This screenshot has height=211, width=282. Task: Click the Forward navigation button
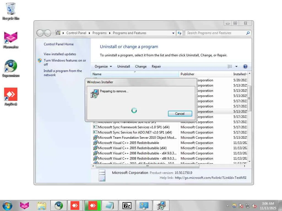48,33
